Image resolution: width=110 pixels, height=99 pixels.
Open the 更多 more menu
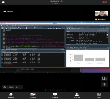coord(99,96)
